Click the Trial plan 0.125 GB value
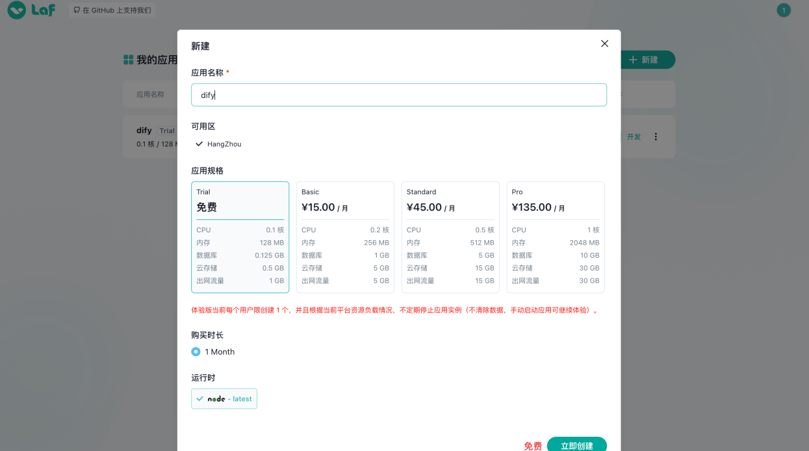This screenshot has height=451, width=809. (x=269, y=256)
